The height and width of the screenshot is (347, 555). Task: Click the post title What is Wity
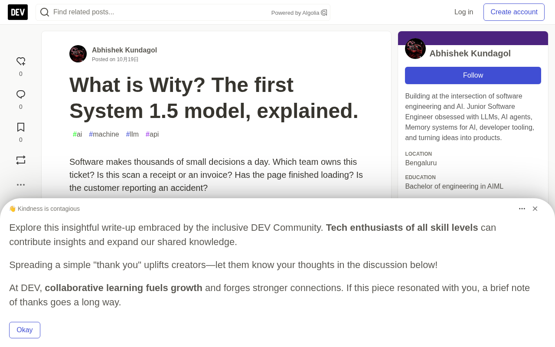(x=214, y=98)
